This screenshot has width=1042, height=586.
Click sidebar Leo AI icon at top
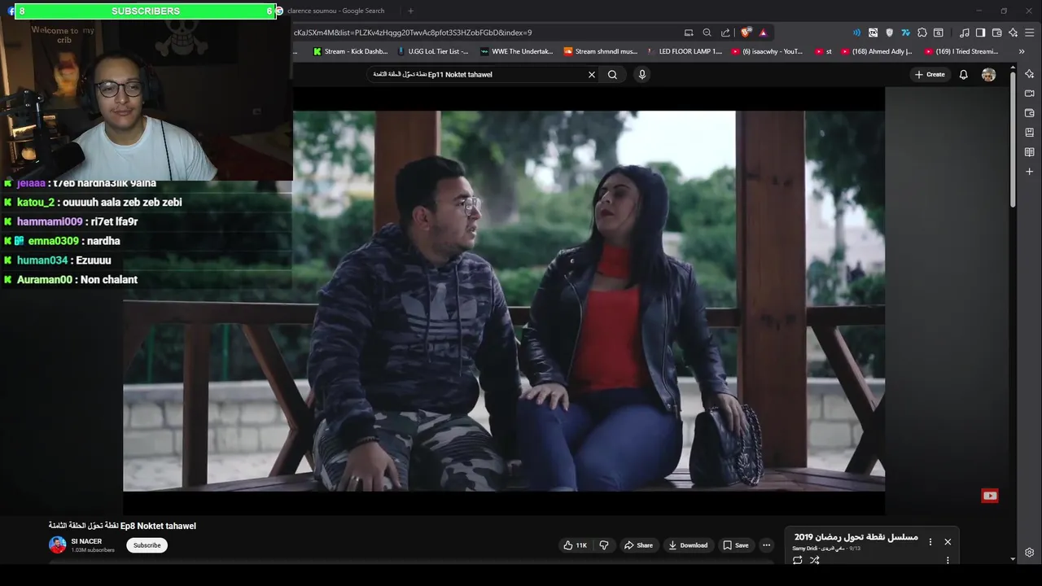pos(1030,74)
